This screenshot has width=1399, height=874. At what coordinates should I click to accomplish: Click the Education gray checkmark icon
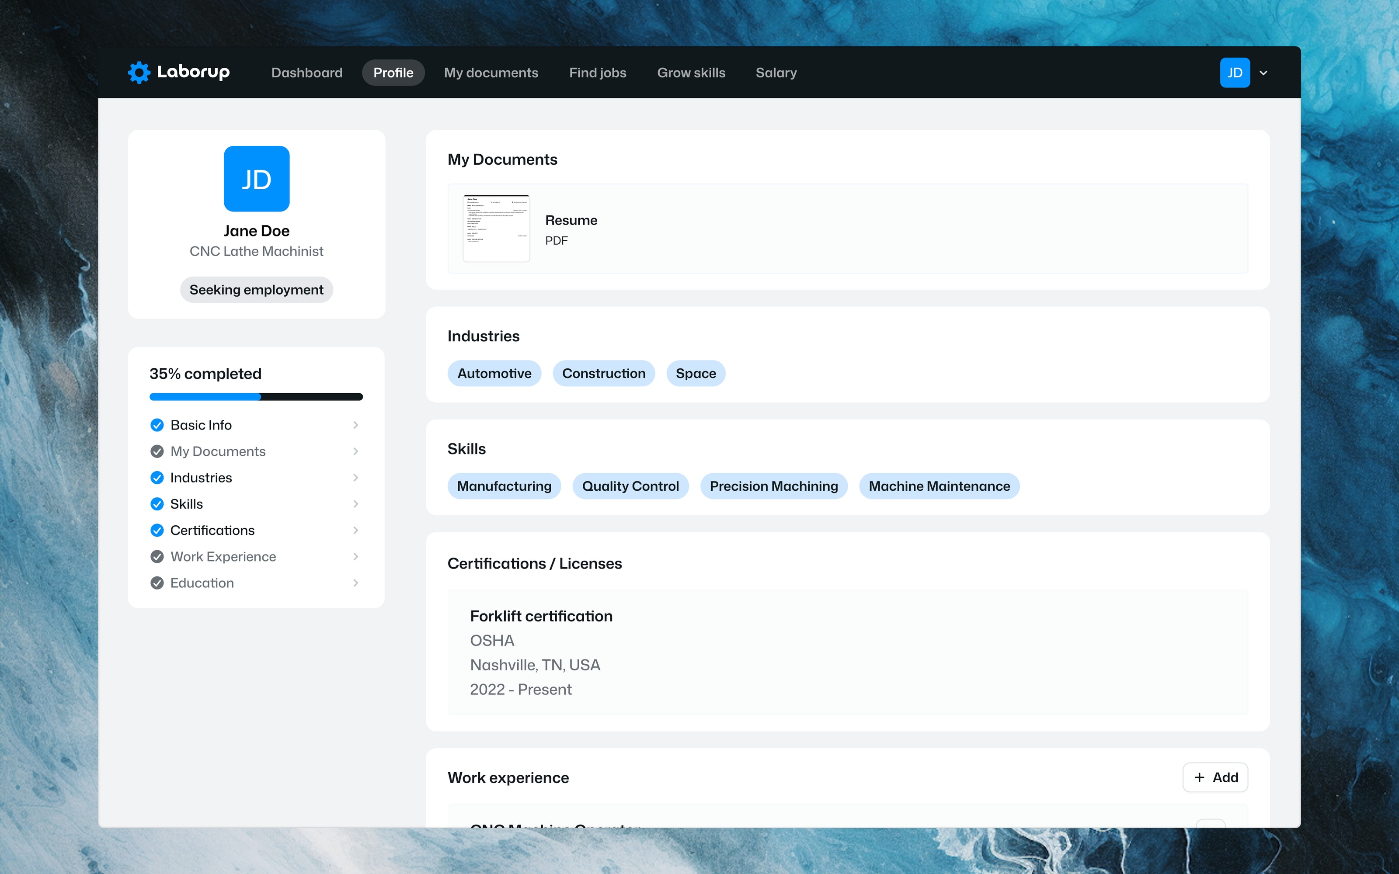(157, 583)
